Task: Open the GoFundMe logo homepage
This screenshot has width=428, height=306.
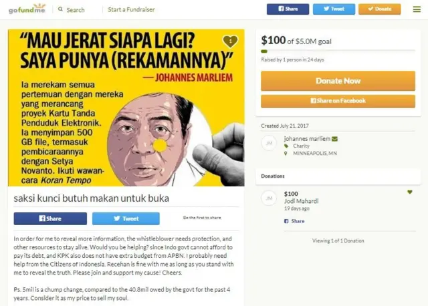Action: point(27,9)
